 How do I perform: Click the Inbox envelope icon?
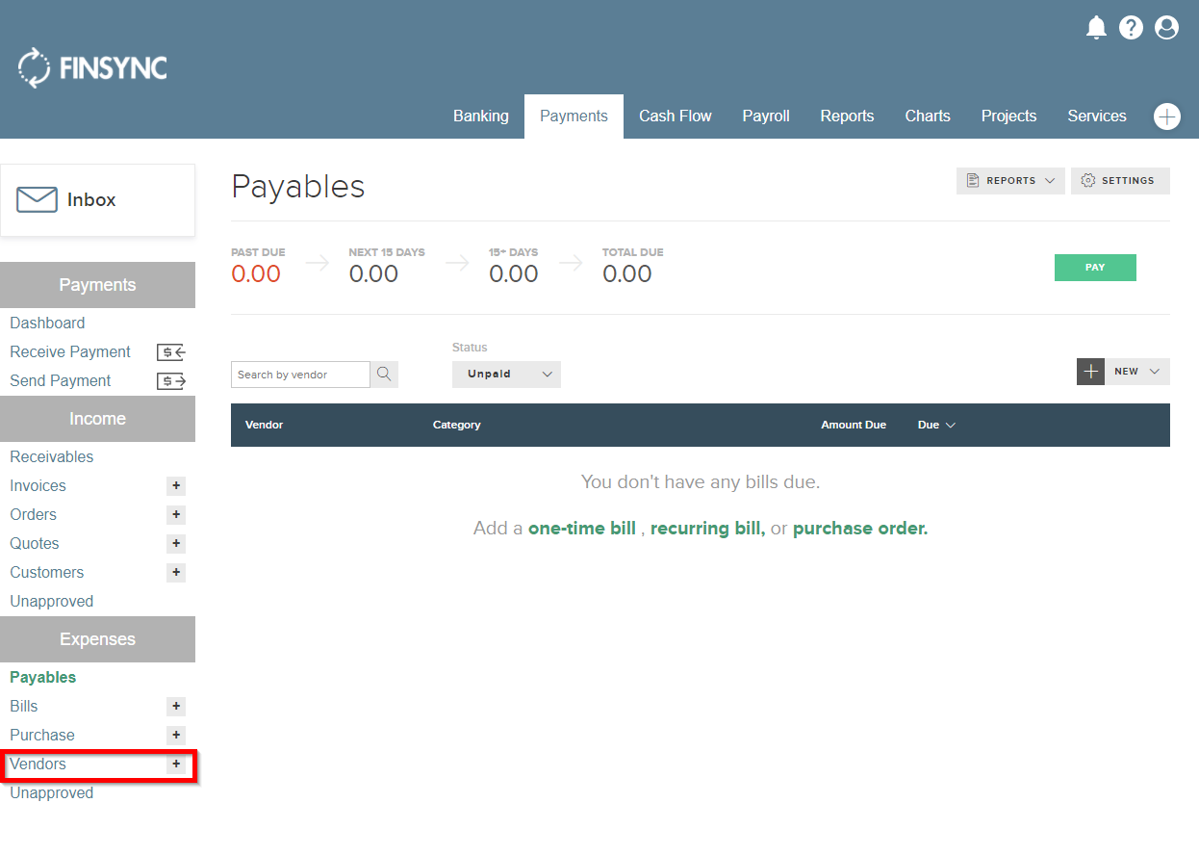tap(38, 199)
